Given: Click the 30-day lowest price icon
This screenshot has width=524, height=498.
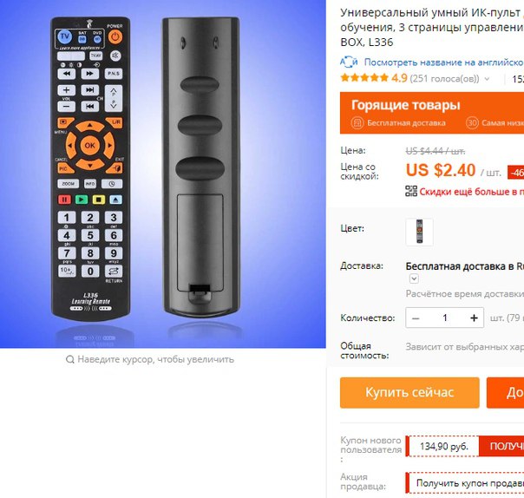Looking at the screenshot, I should click(472, 122).
